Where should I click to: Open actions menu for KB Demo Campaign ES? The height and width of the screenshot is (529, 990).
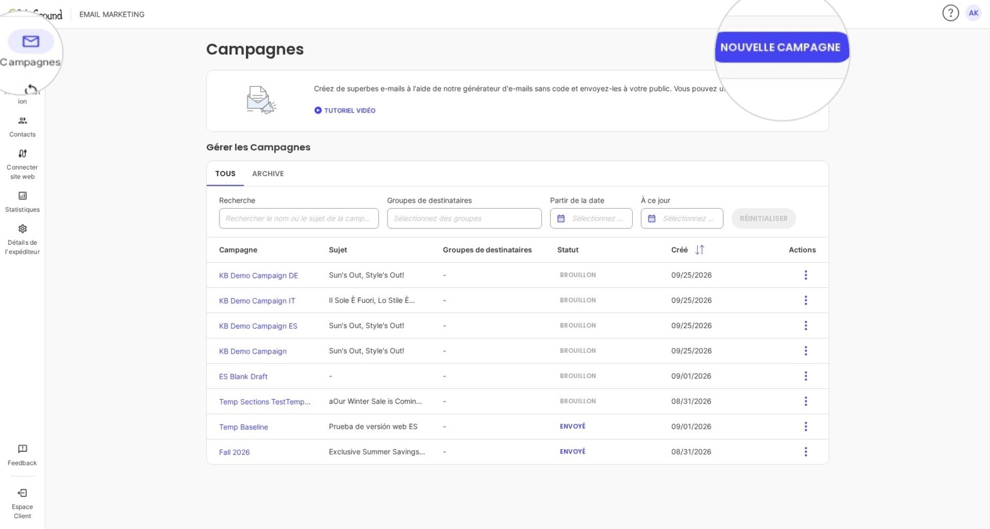point(805,325)
